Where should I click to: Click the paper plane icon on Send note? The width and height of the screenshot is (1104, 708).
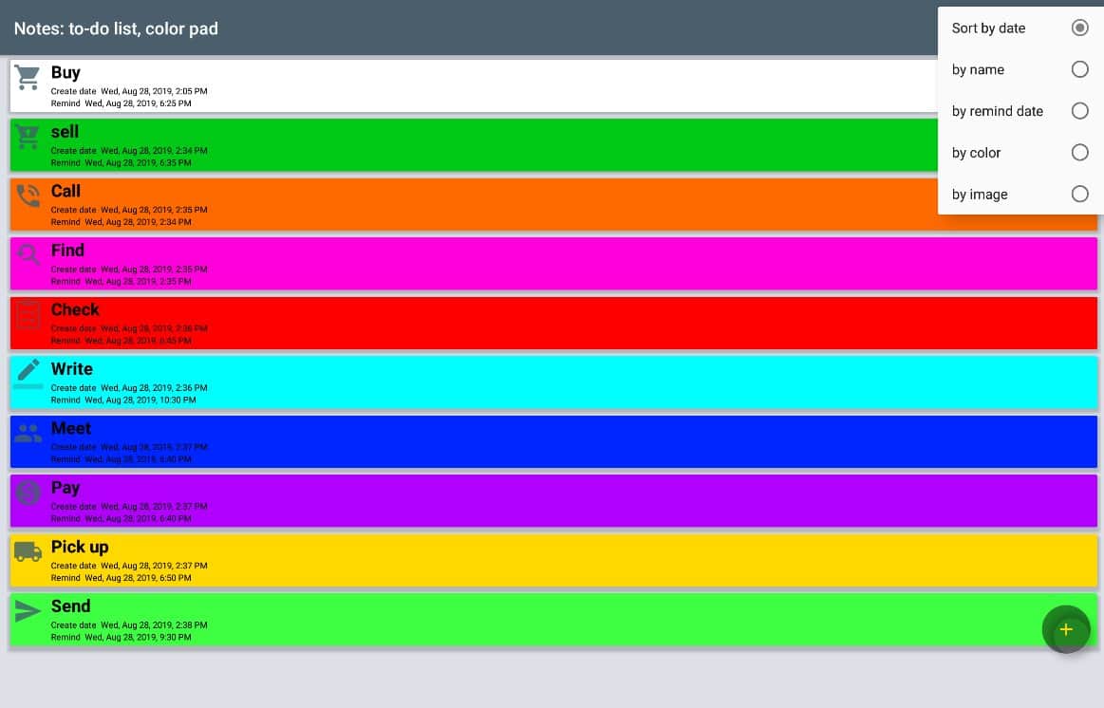pyautogui.click(x=28, y=611)
